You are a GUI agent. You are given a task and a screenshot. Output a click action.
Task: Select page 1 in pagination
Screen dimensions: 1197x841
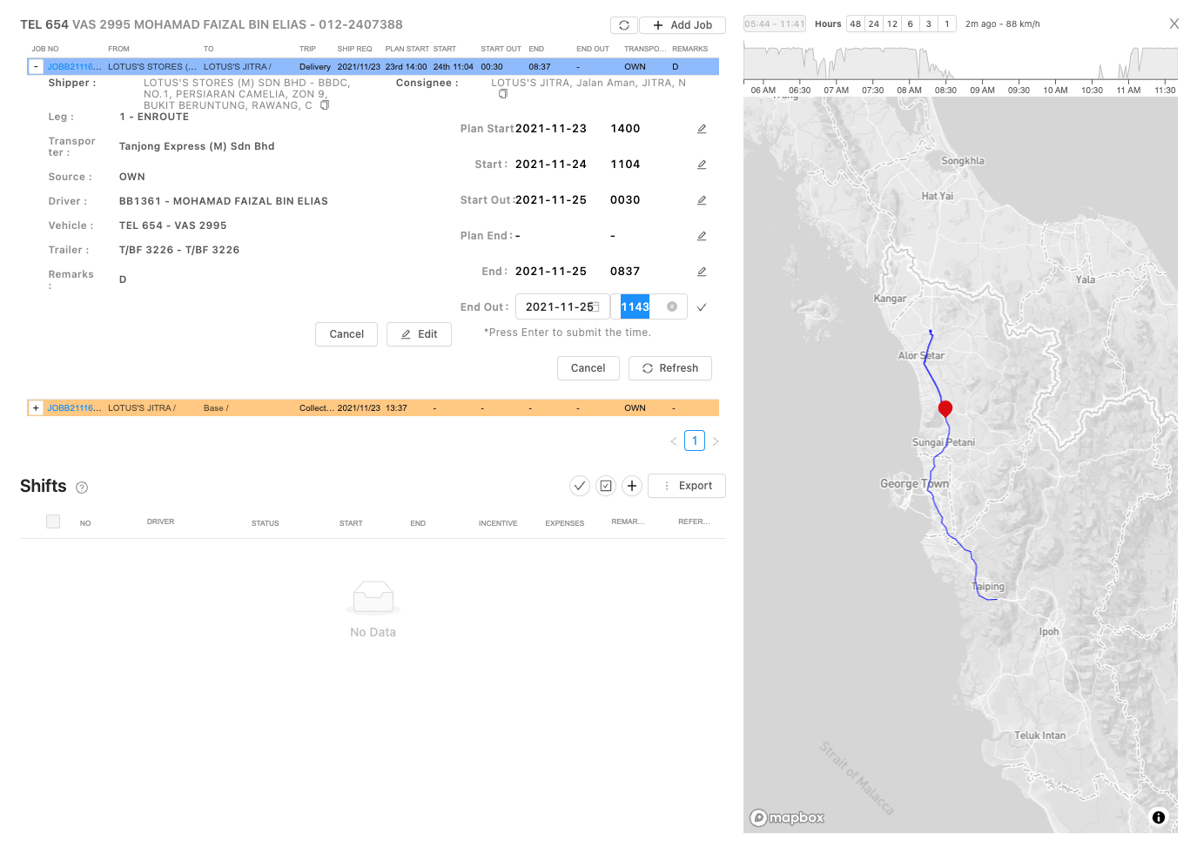pos(695,441)
